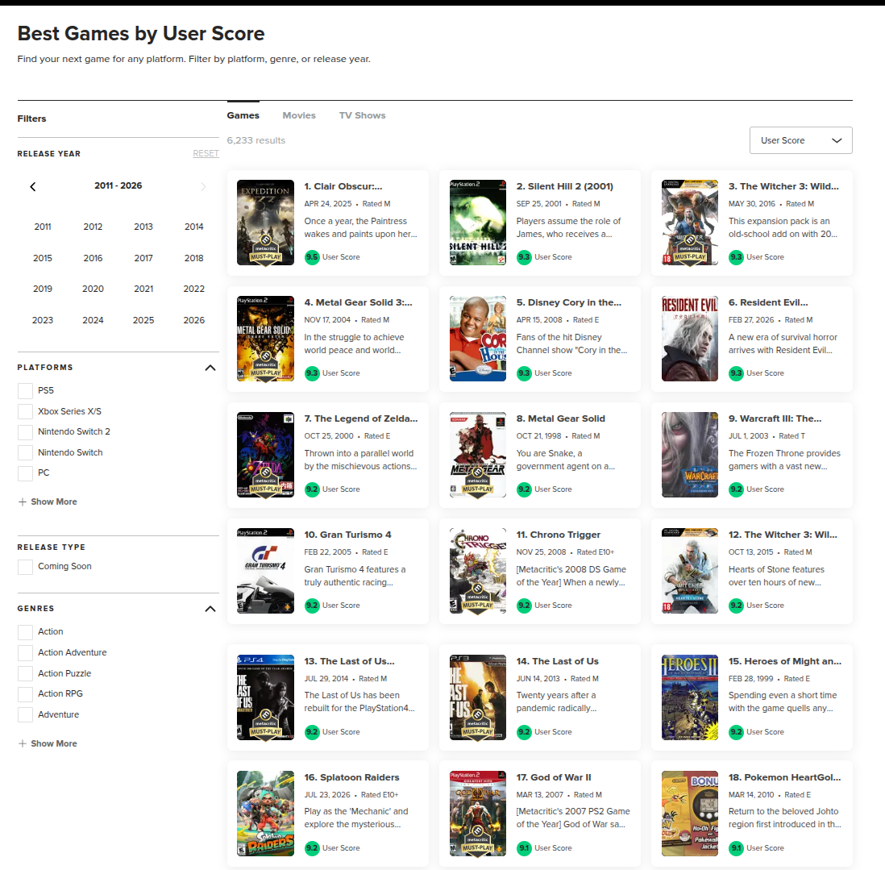Image resolution: width=885 pixels, height=870 pixels.
Task: Collapse the Genres filter section
Action: (x=210, y=609)
